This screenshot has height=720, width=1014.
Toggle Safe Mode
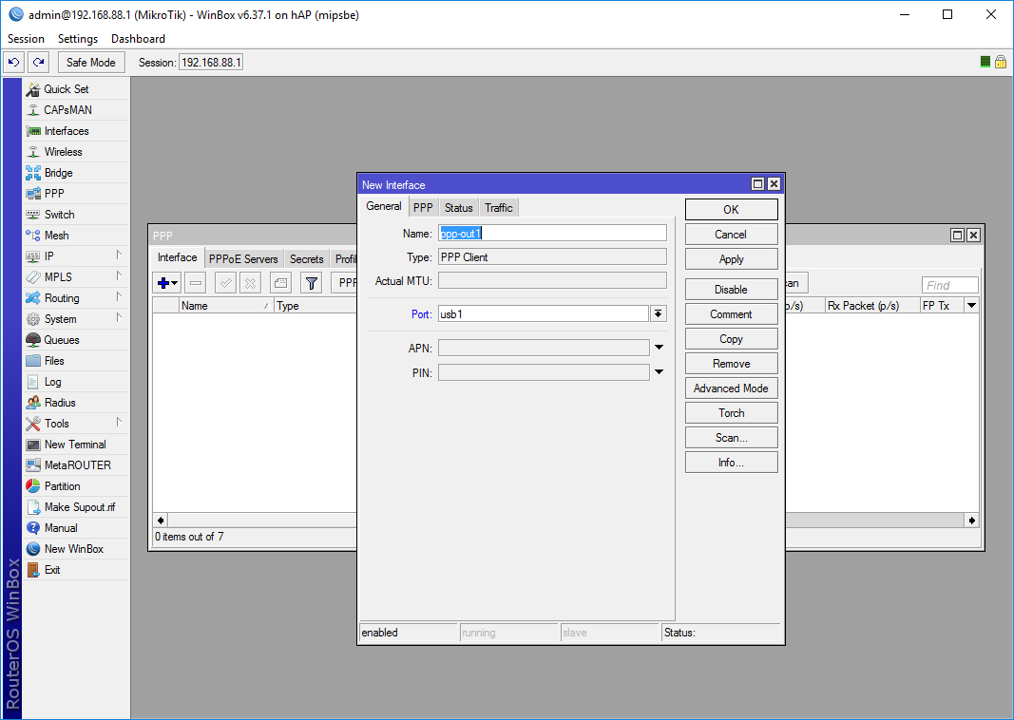click(x=90, y=62)
